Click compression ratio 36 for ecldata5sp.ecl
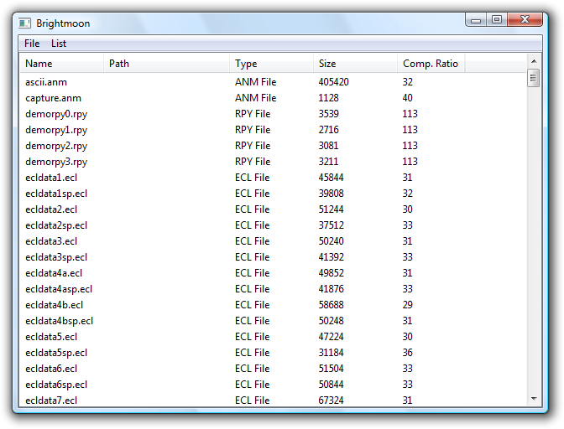This screenshot has height=429, width=564. coord(407,353)
